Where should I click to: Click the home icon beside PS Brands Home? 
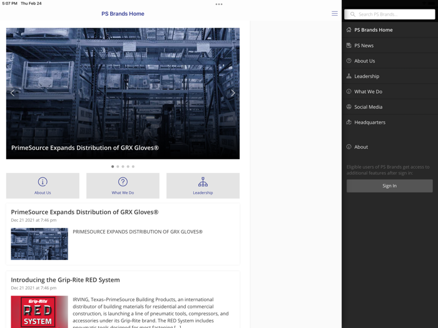pyautogui.click(x=349, y=29)
